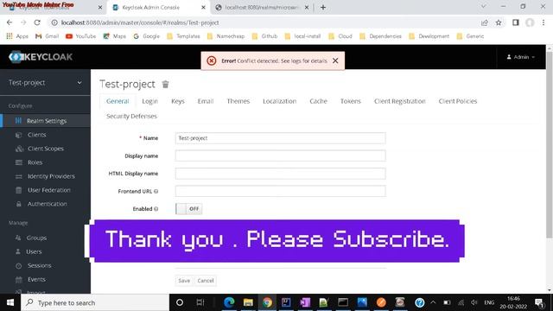Toggle the realm Enabled switch

(188, 209)
